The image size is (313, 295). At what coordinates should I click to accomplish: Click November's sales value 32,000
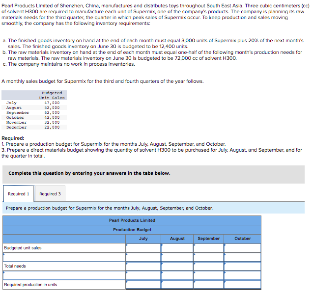pos(52,122)
